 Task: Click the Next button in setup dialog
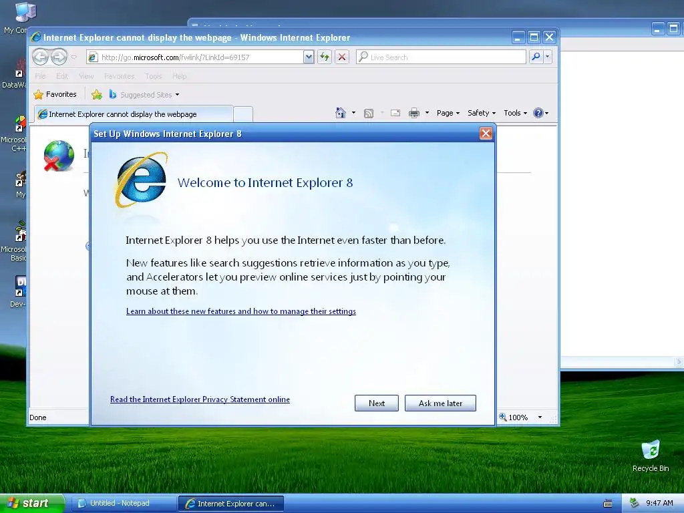pos(377,403)
